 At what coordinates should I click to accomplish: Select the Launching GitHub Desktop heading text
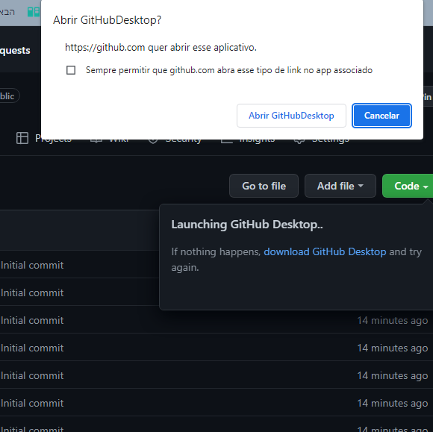tap(247, 225)
